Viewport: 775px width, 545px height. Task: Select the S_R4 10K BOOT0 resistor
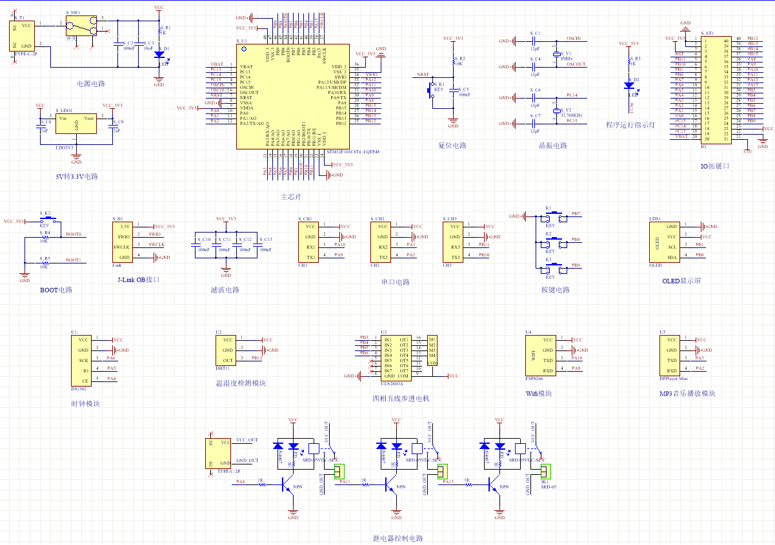(x=44, y=237)
